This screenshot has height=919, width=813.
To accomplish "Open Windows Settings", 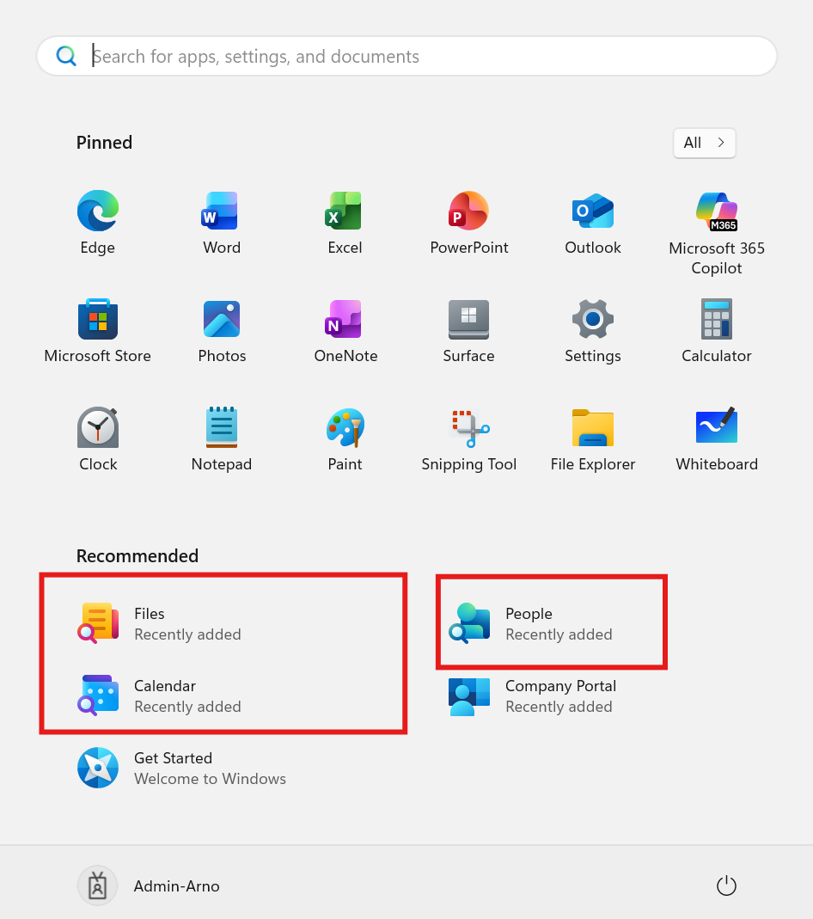I will (592, 330).
